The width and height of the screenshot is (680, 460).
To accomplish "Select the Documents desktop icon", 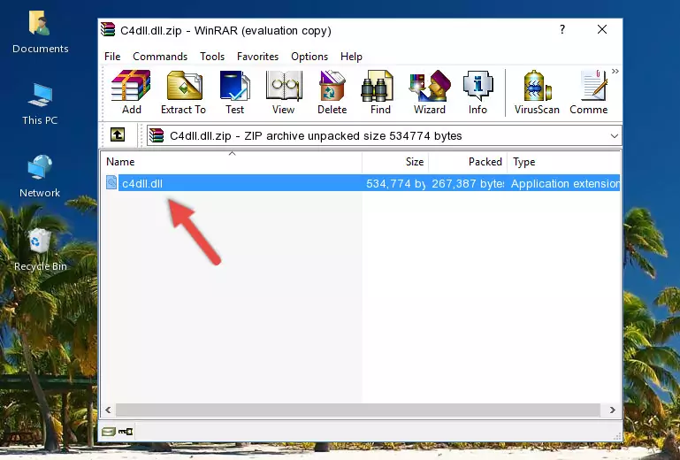I will click(40, 33).
